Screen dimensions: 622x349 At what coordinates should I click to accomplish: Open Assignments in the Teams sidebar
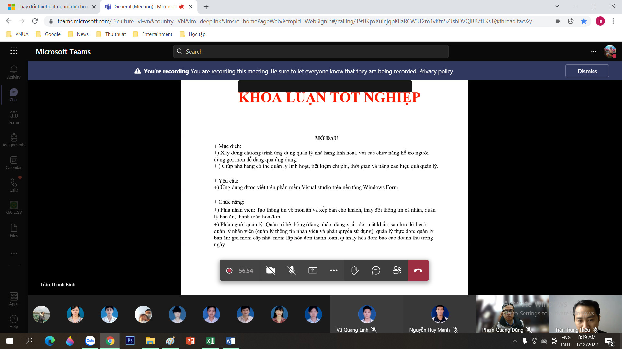coord(14,140)
